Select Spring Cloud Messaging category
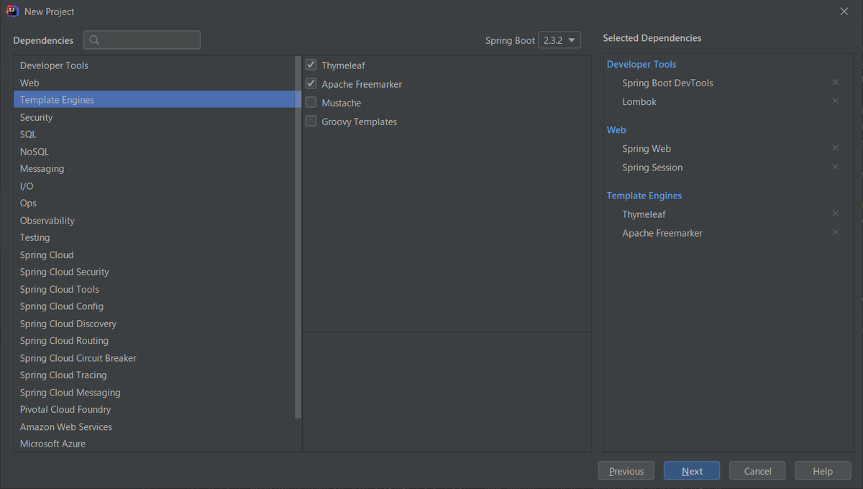 (x=154, y=393)
